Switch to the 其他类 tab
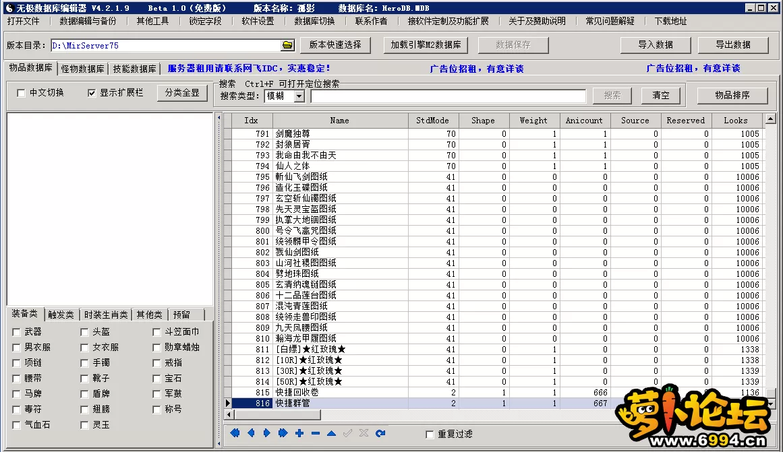783x452 pixels. [150, 315]
